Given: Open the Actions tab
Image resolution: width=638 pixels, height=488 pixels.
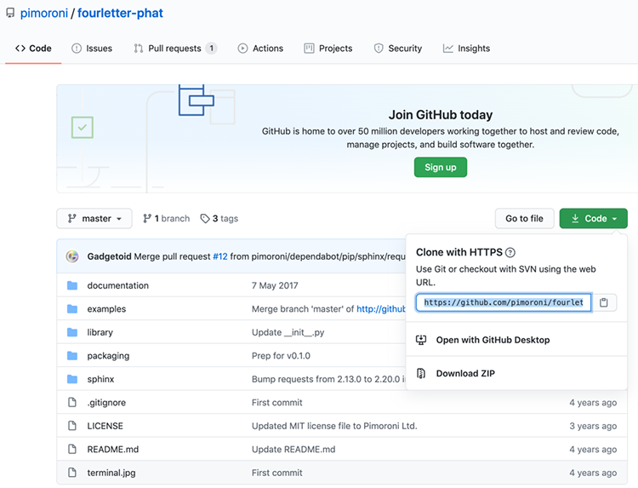Looking at the screenshot, I should [260, 49].
